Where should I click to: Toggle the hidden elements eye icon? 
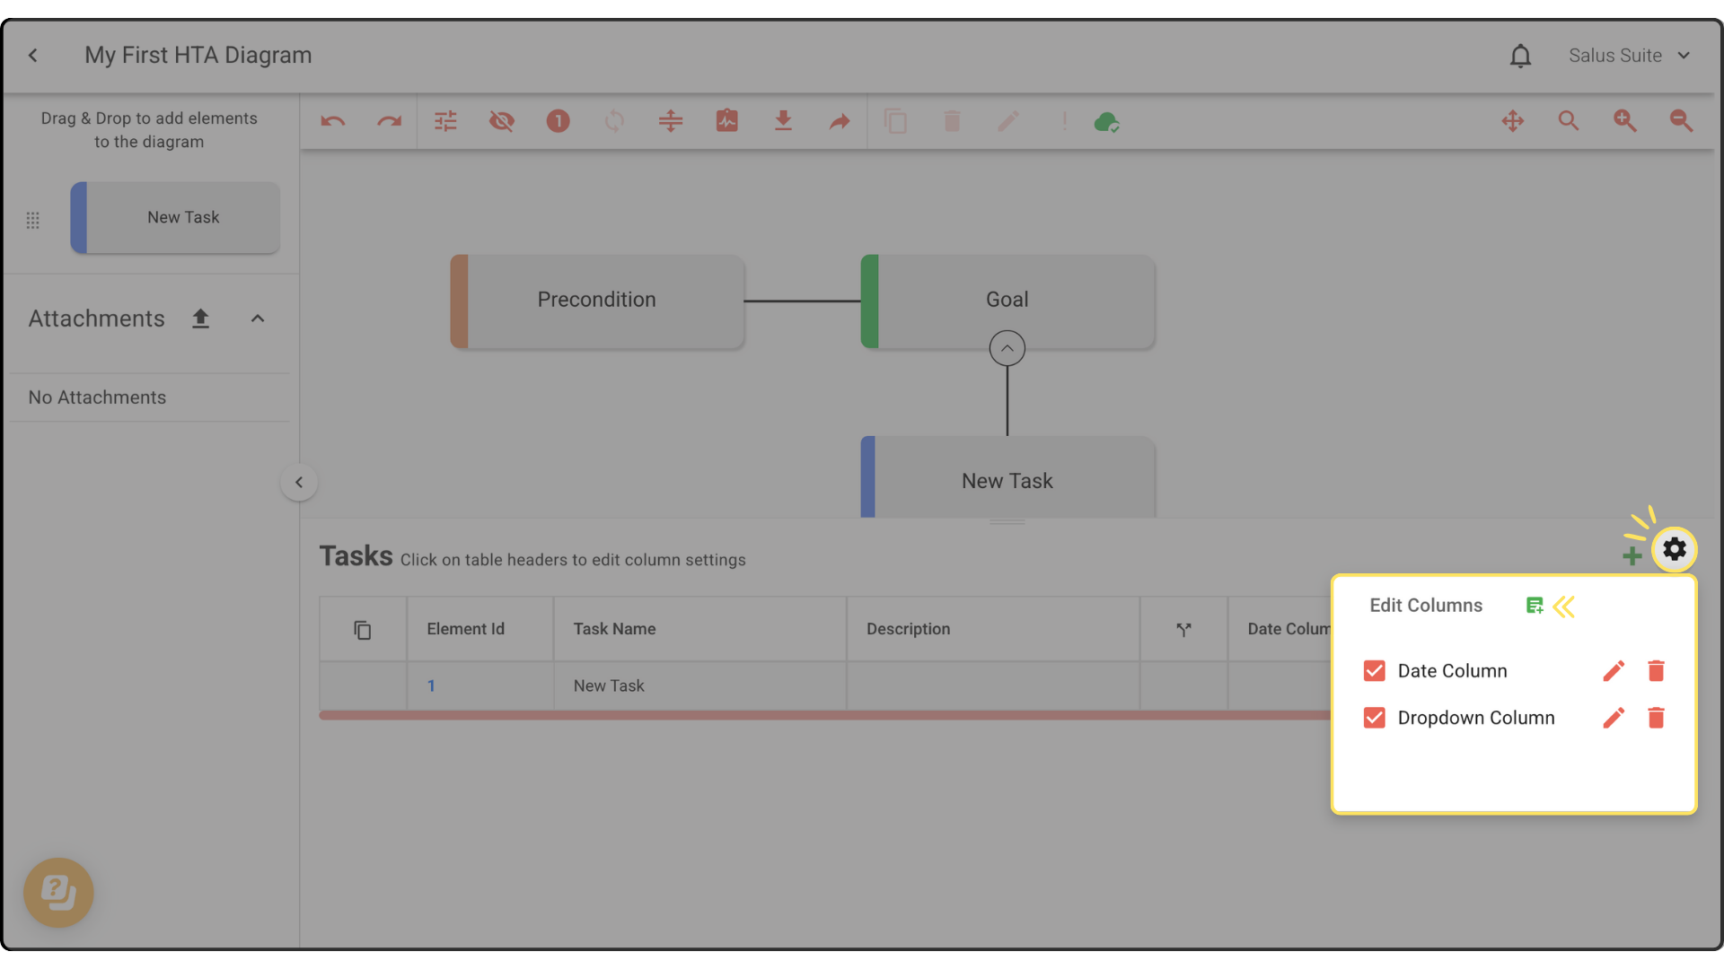coord(502,121)
